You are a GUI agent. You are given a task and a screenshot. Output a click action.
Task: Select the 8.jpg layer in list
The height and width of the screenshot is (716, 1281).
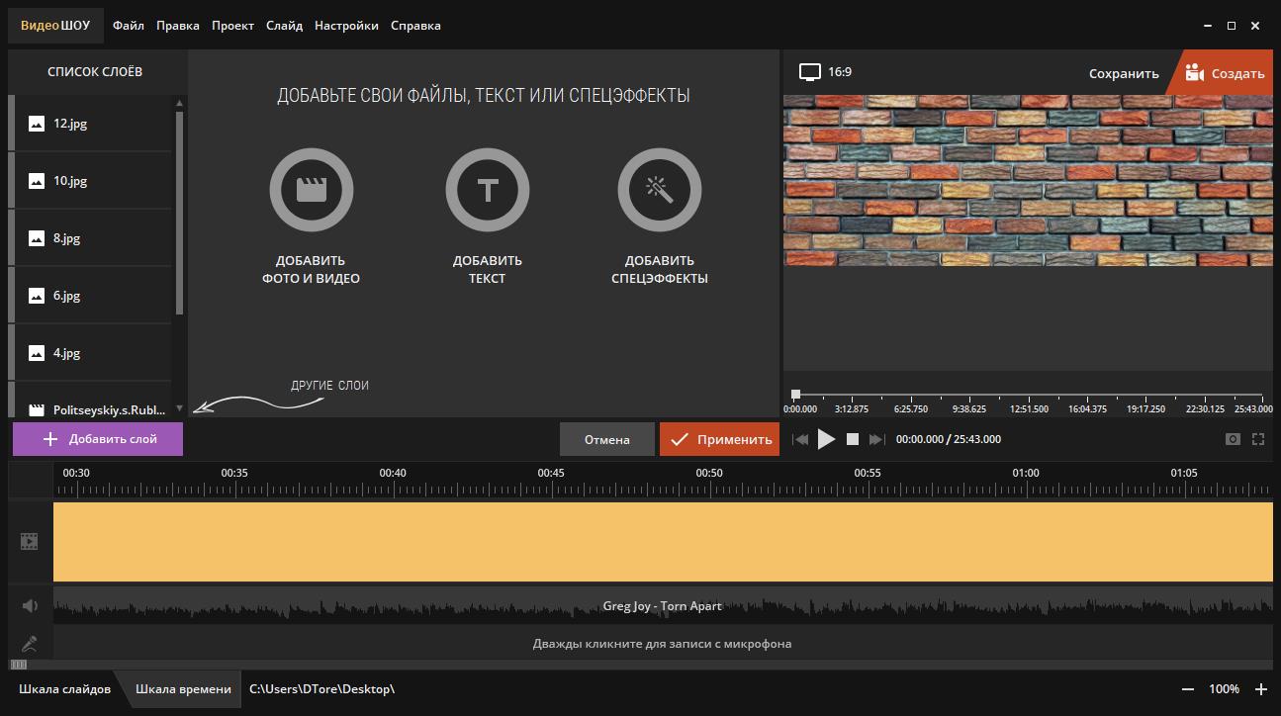69,238
